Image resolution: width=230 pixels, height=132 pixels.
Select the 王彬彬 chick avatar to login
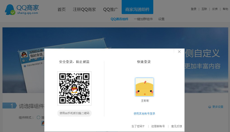point(144,87)
